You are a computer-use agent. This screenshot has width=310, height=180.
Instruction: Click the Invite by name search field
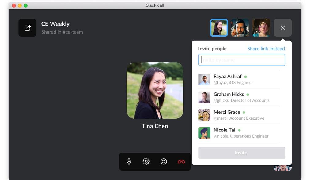[x=242, y=60]
